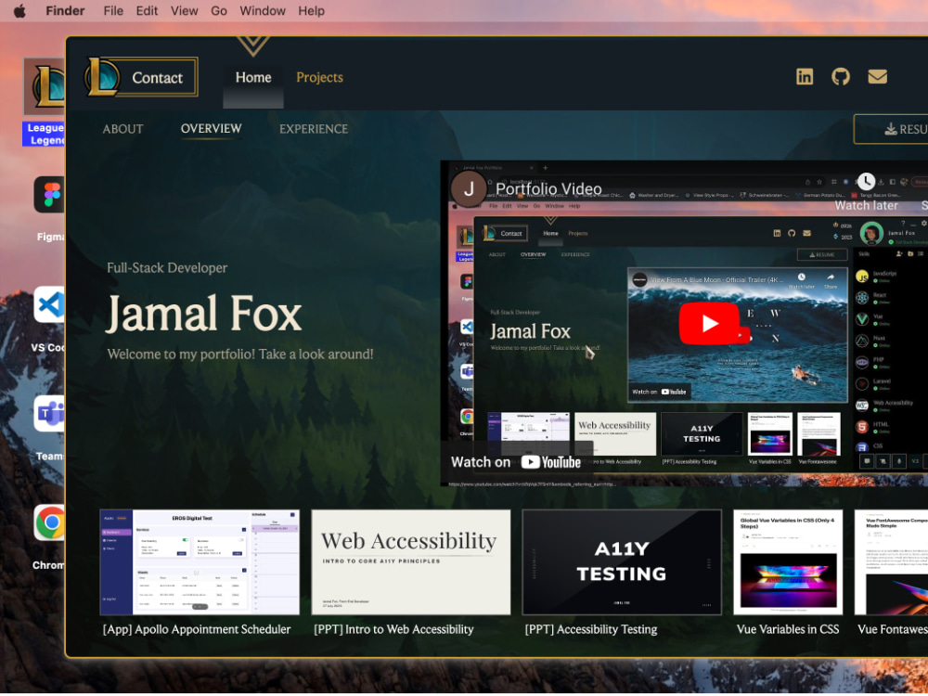Open Web Accessibility presentation thumbnail
The height and width of the screenshot is (696, 928).
[411, 562]
